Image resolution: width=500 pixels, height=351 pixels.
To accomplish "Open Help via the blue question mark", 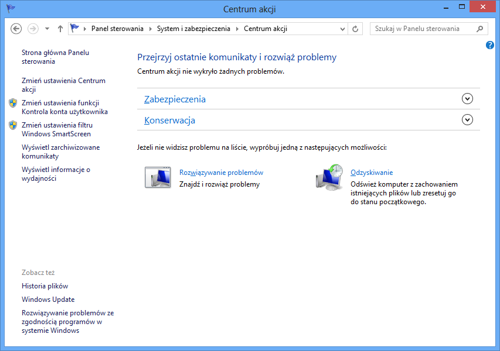I will 490,45.
